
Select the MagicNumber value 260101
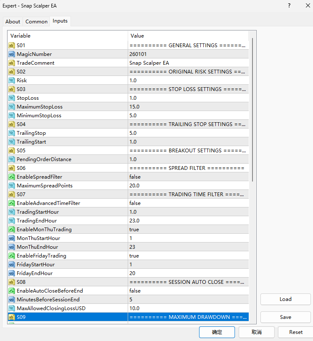[138, 54]
